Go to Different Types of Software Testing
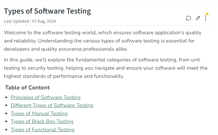 pos(52,105)
